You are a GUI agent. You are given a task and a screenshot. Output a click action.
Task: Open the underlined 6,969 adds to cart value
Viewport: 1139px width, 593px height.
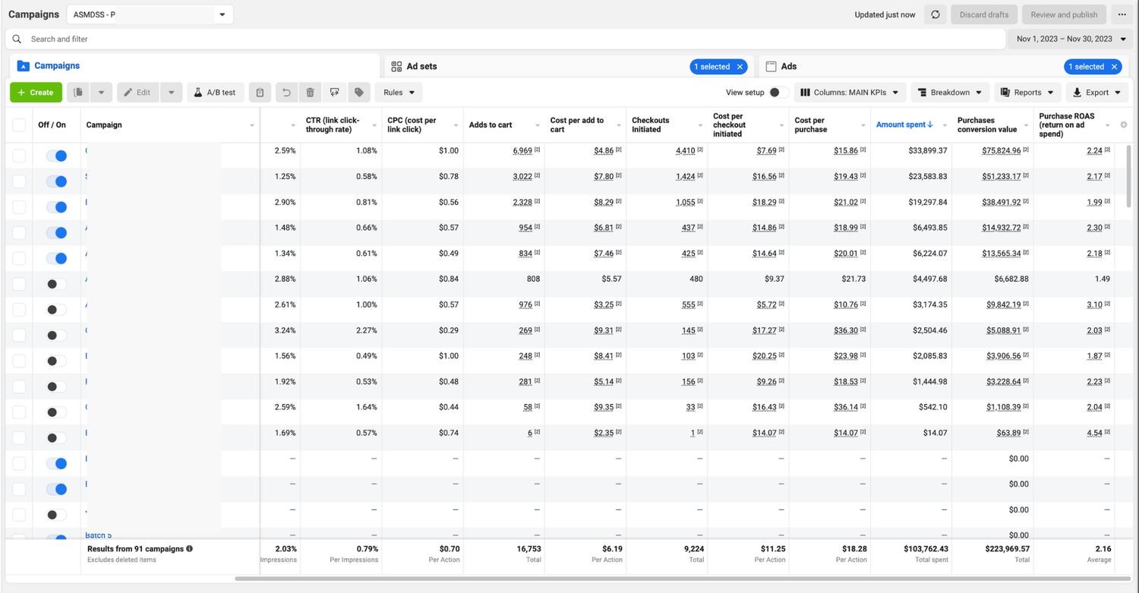point(522,150)
